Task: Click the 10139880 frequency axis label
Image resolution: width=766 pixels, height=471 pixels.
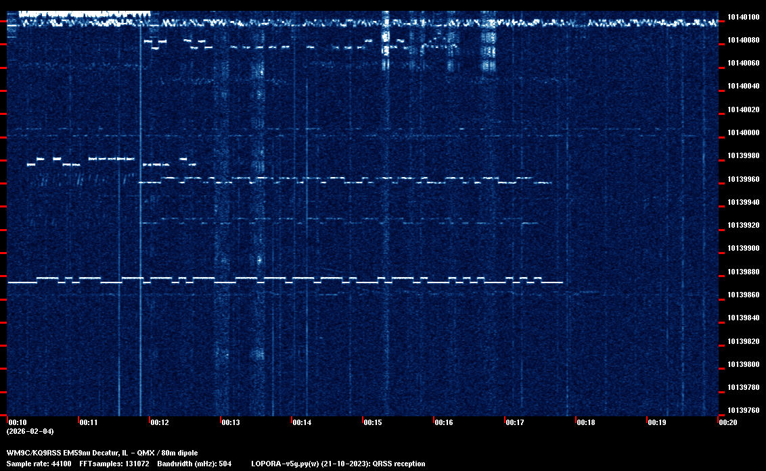Action: point(742,272)
